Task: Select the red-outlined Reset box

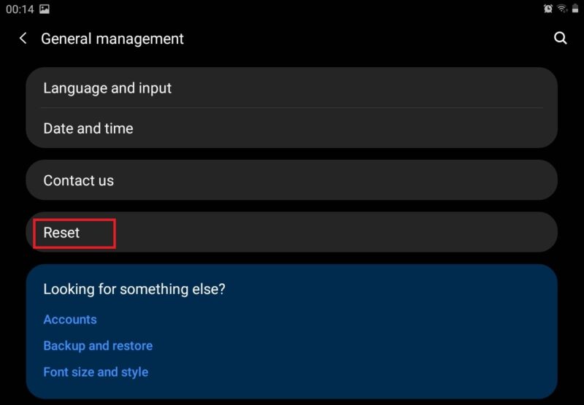Action: click(74, 234)
